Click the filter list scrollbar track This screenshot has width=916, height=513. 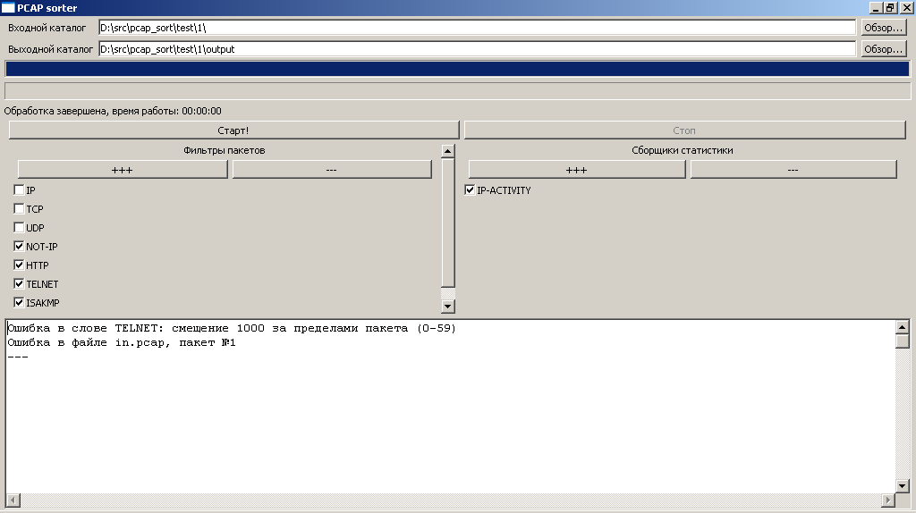pos(447,292)
